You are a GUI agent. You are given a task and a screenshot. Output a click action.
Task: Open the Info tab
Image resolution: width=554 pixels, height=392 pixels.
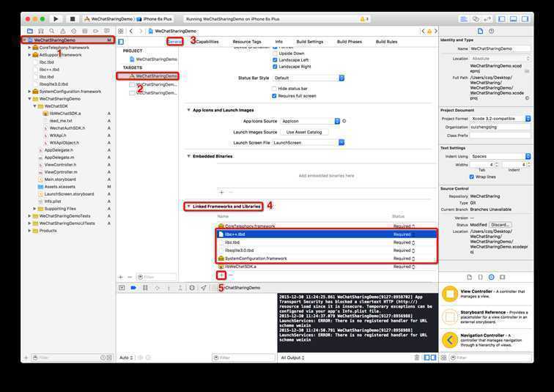pyautogui.click(x=278, y=42)
